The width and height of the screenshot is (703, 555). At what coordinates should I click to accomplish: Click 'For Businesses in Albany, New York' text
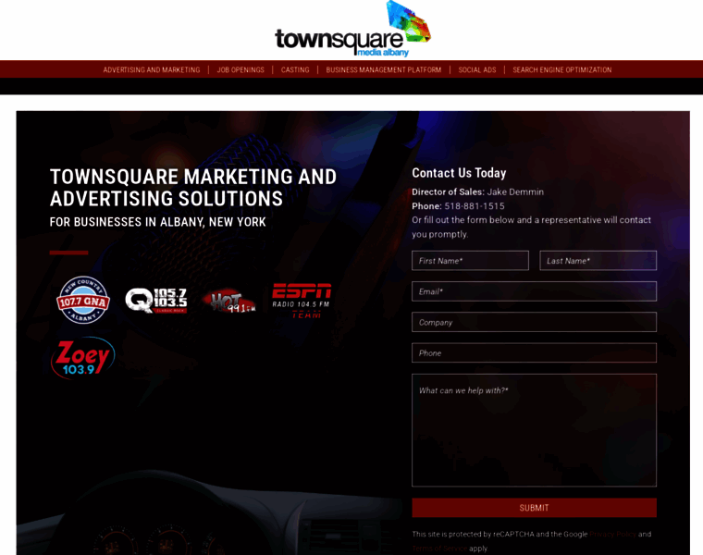pos(158,222)
